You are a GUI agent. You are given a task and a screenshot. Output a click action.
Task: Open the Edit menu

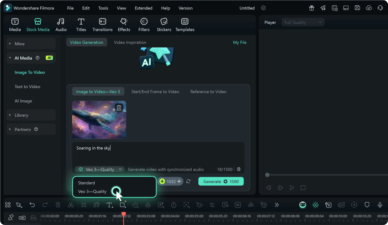86,8
